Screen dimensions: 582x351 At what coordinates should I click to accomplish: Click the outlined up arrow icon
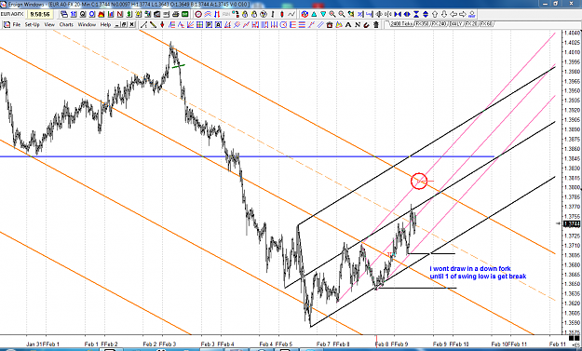coord(435,14)
